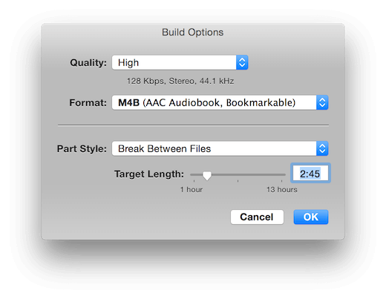This screenshot has width=386, height=299.
Task: Click the 13 hours slider label
Action: [x=281, y=190]
